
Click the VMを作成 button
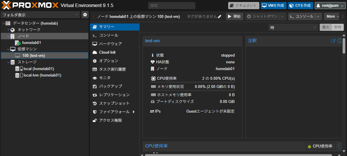pos(274,6)
